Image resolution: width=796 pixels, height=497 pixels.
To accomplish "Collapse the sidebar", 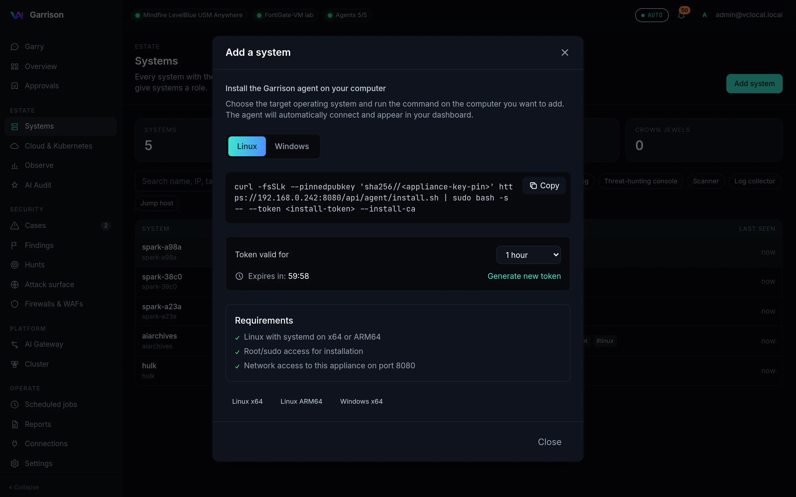I will pyautogui.click(x=24, y=487).
